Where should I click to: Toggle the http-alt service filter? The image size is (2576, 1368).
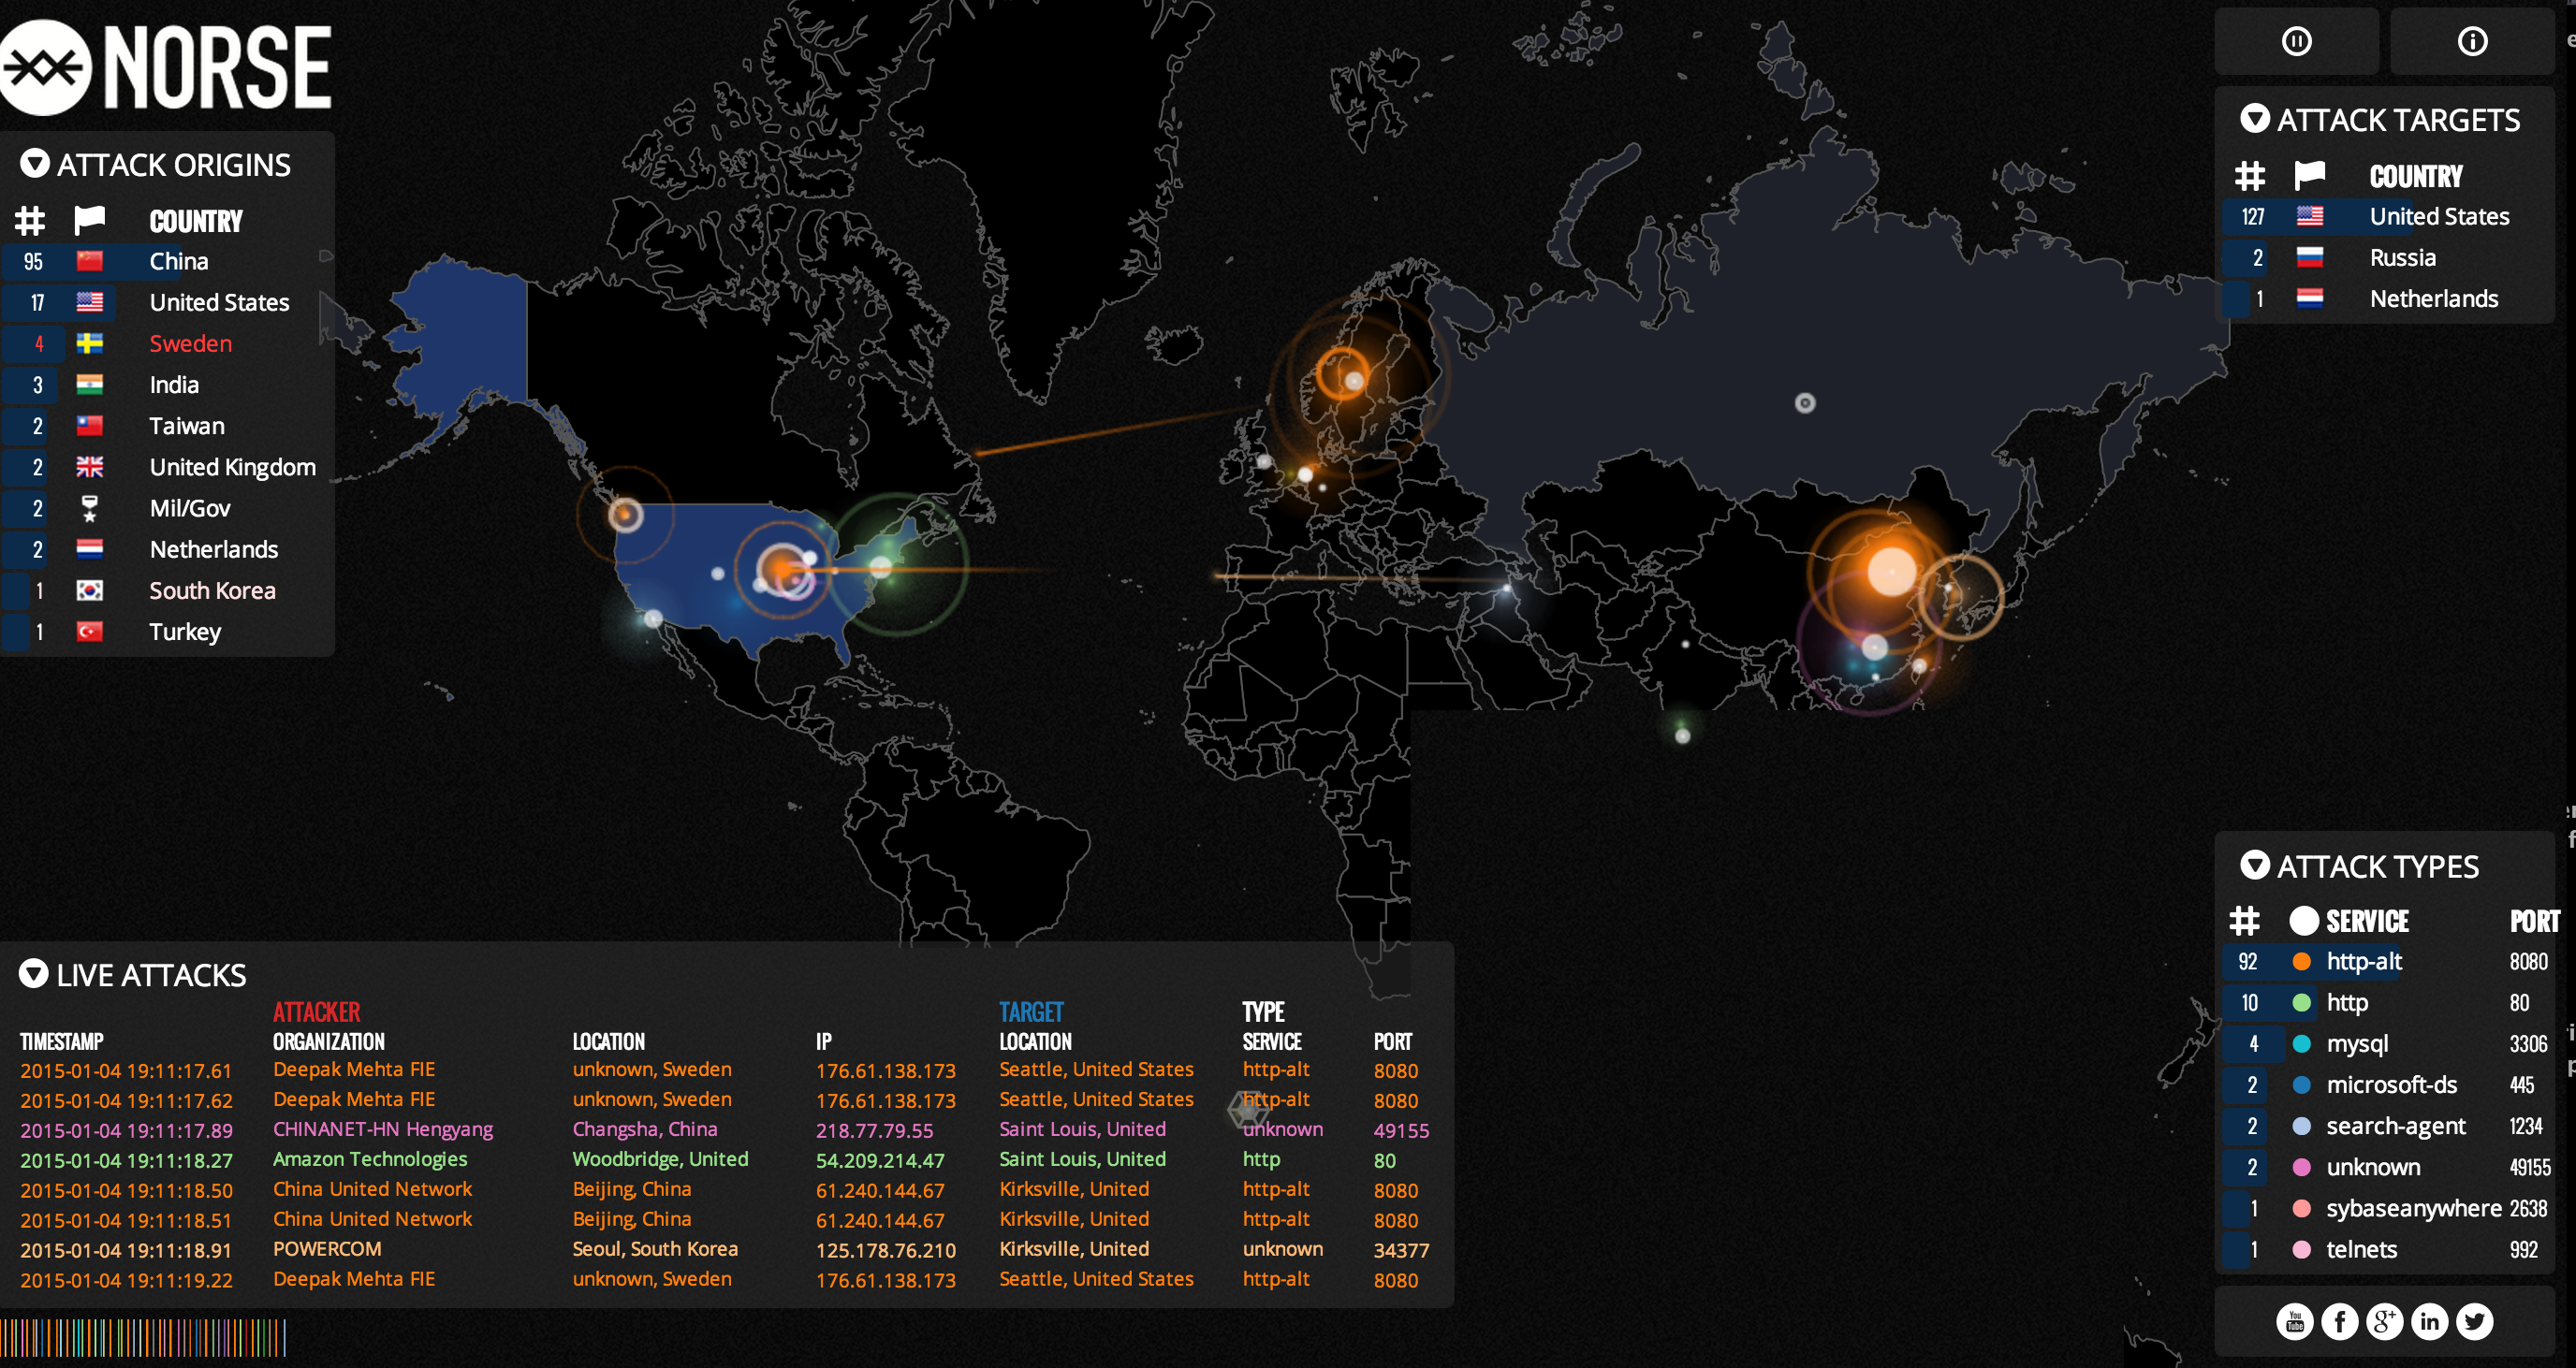point(2363,961)
